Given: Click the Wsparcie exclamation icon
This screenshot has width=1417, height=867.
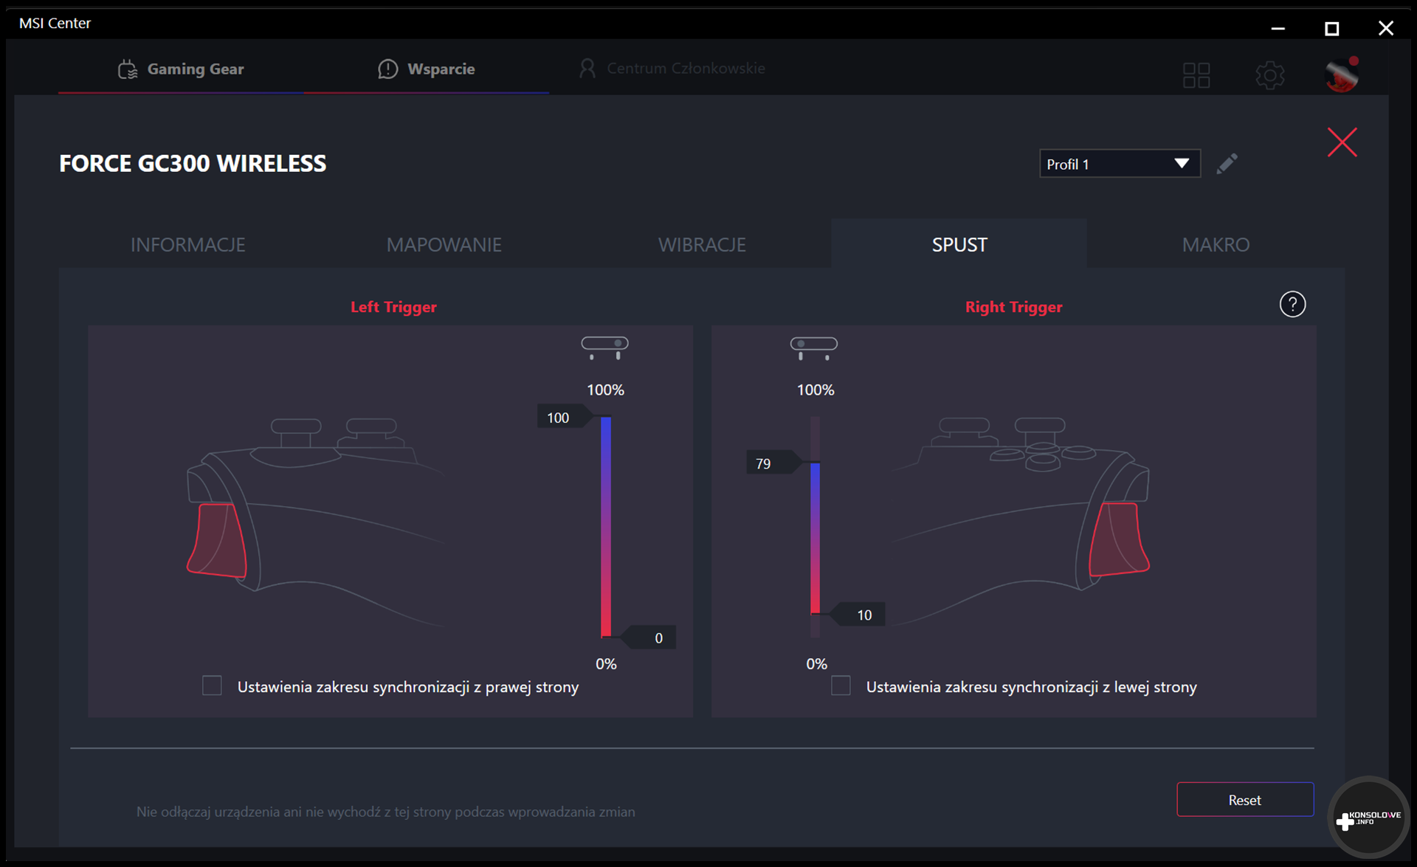Looking at the screenshot, I should click(x=387, y=69).
